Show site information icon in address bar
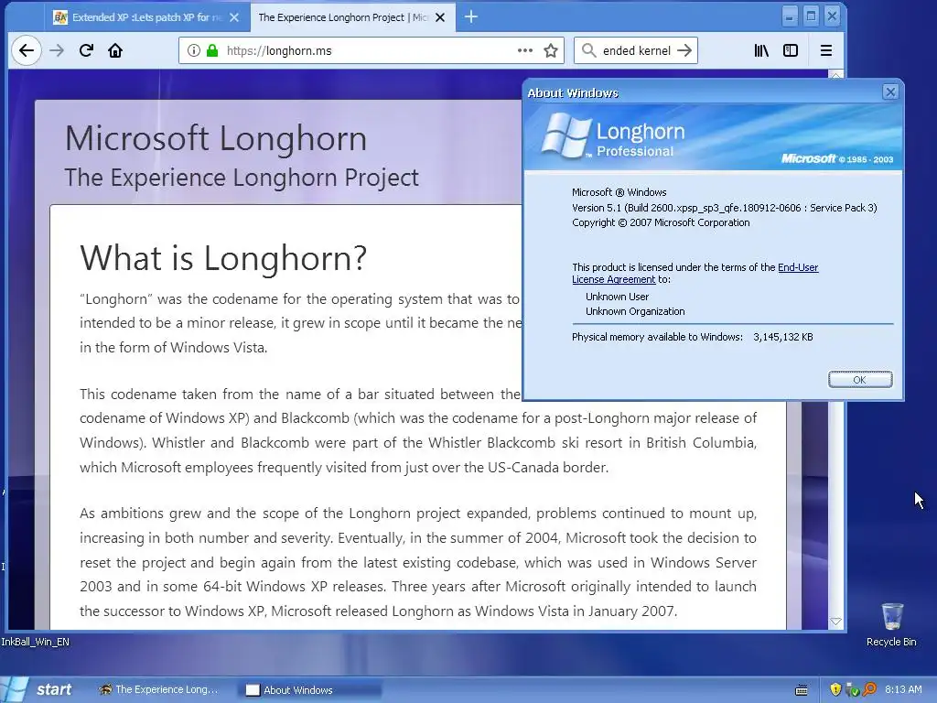Screen dimensions: 937x703 tap(194, 51)
